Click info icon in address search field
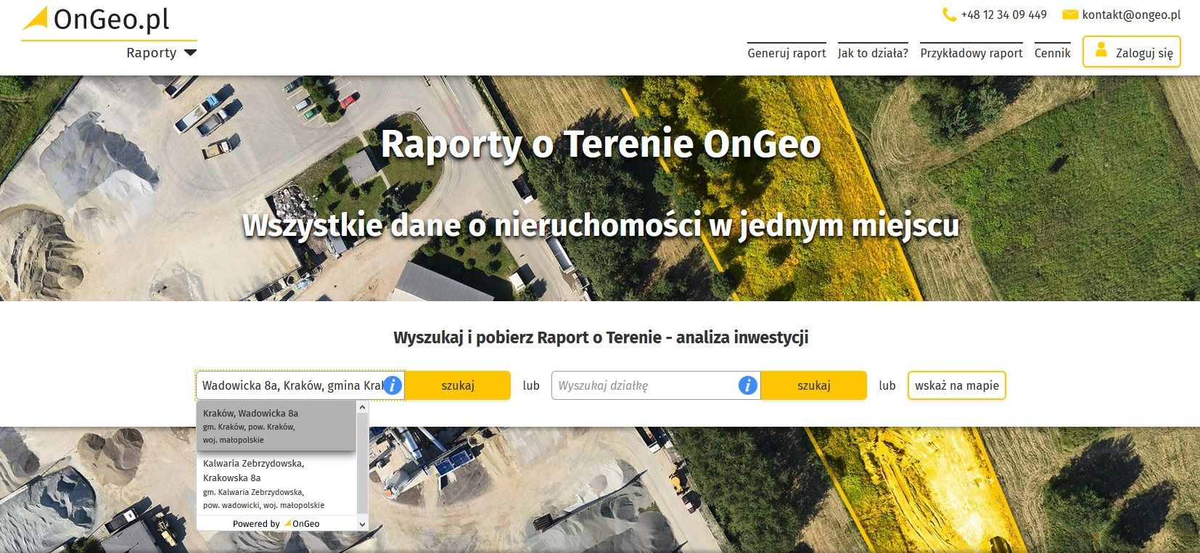Image resolution: width=1200 pixels, height=553 pixels. pyautogui.click(x=392, y=385)
